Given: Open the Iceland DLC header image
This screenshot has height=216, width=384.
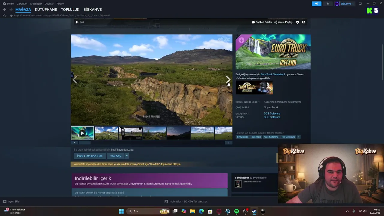Looking at the screenshot, I should click(x=273, y=52).
